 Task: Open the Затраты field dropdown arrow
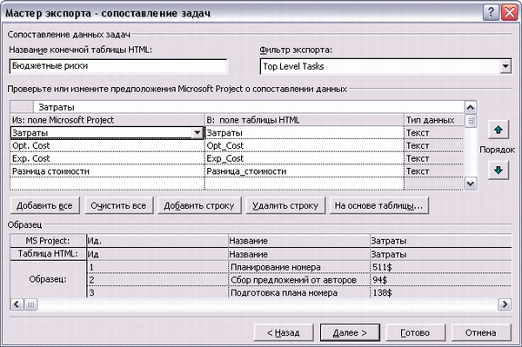[197, 133]
